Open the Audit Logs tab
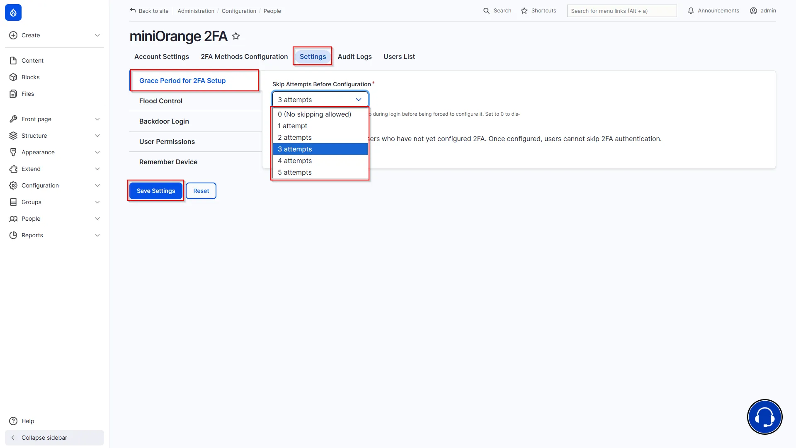The height and width of the screenshot is (448, 796). coord(354,56)
